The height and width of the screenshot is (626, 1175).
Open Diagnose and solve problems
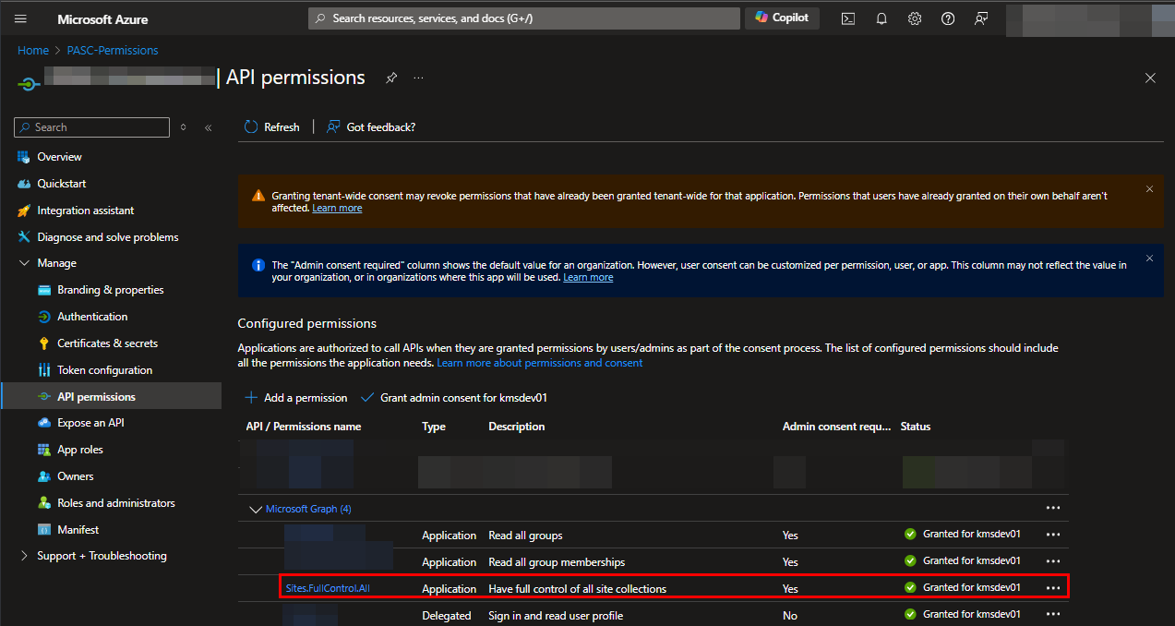coord(108,237)
